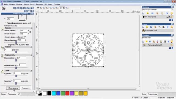Toggle lock on По умолчанию layer
The width and height of the screenshot is (176, 99).
pos(167,17)
